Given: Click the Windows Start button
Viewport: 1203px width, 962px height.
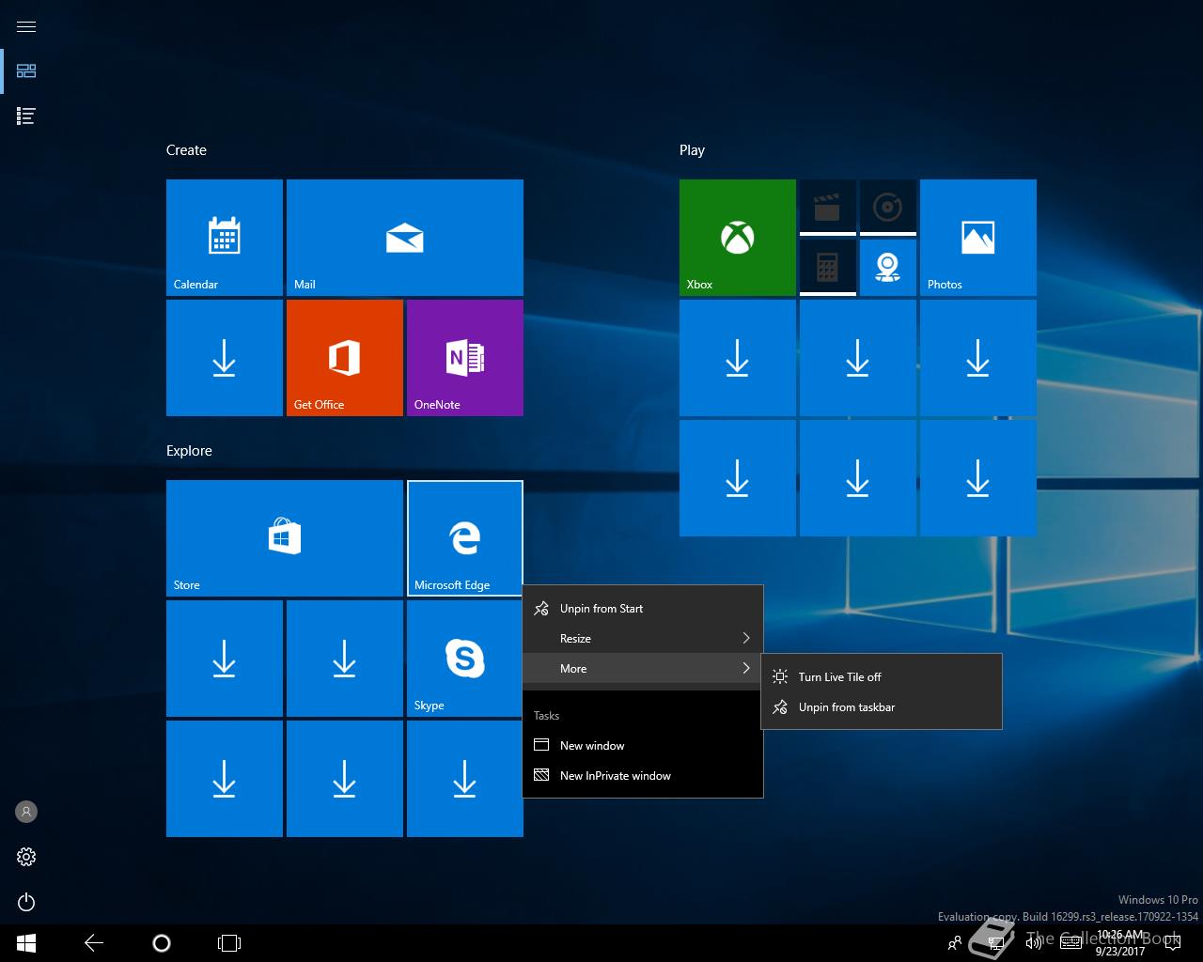Looking at the screenshot, I should [x=26, y=943].
